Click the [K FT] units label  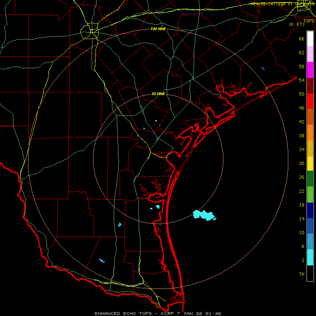tap(297, 25)
